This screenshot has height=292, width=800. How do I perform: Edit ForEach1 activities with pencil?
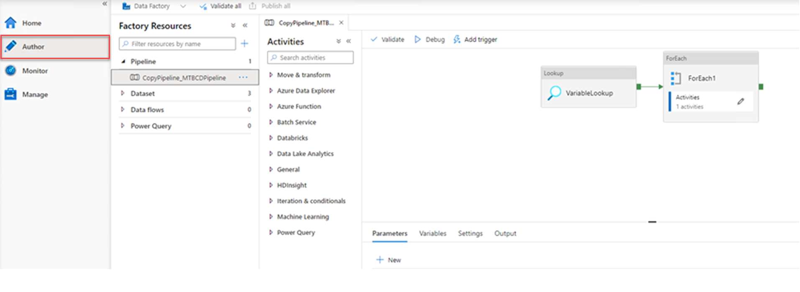[741, 101]
